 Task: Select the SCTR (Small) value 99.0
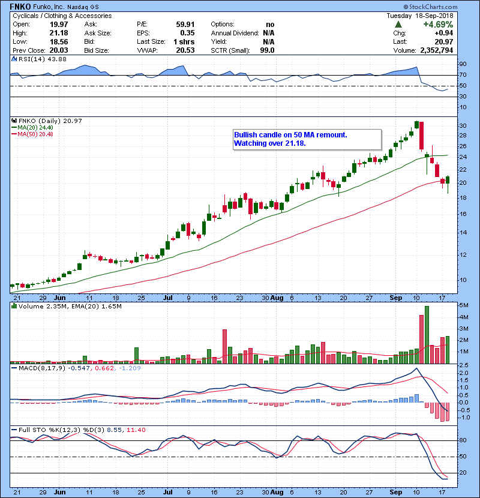click(x=267, y=50)
